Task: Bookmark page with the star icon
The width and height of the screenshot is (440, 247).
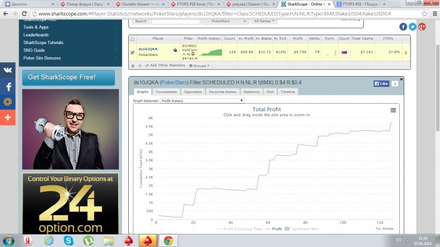Action: coord(424,13)
